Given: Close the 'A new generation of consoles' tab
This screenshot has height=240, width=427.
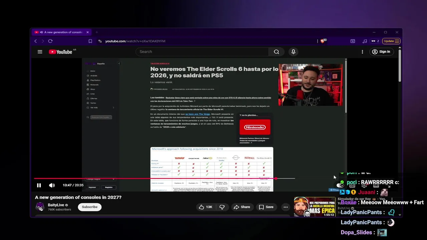Looking at the screenshot, I should (87, 32).
